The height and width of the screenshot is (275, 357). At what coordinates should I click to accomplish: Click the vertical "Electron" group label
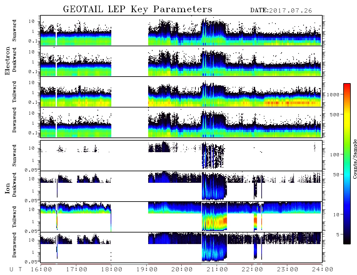pyautogui.click(x=8, y=61)
